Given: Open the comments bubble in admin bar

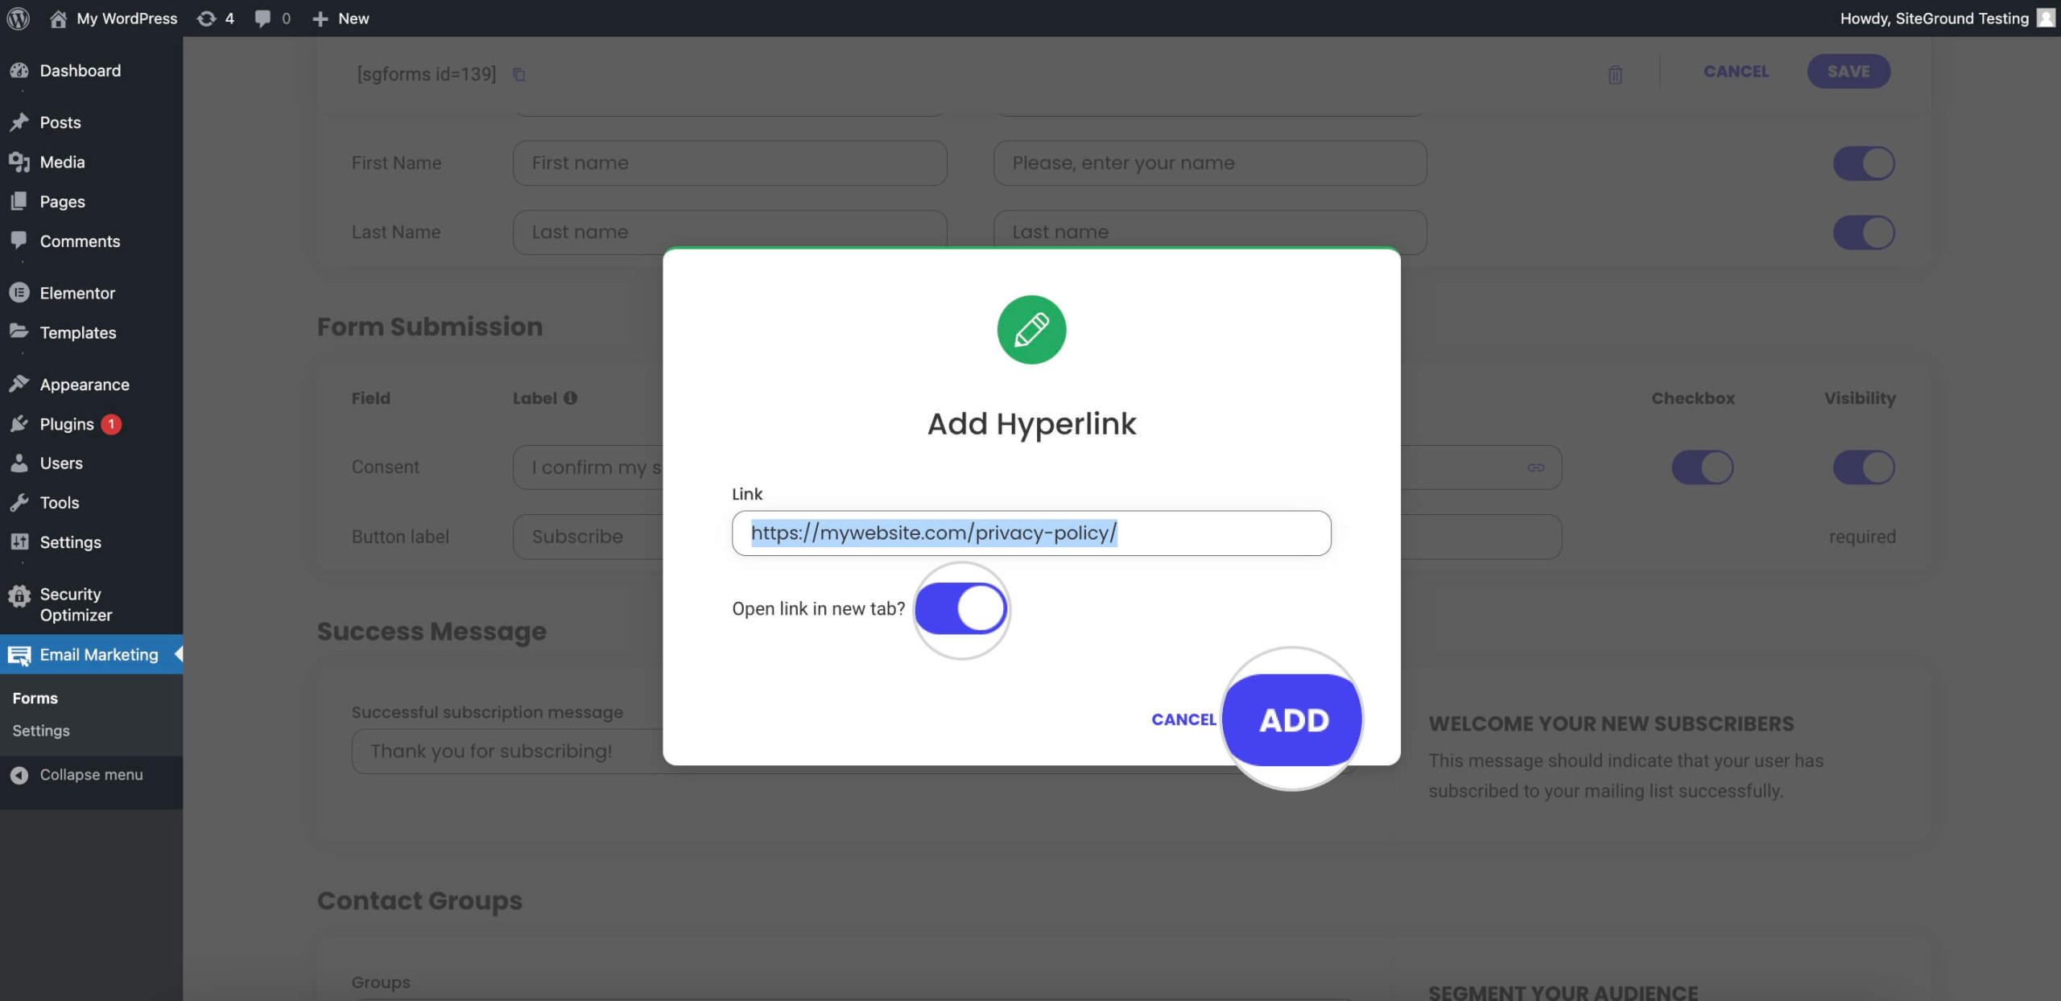Looking at the screenshot, I should (272, 18).
